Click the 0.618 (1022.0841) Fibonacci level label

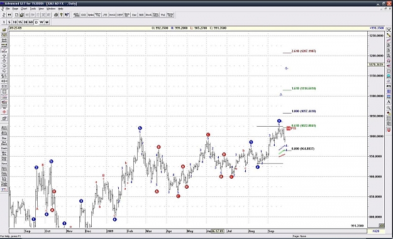(x=304, y=125)
